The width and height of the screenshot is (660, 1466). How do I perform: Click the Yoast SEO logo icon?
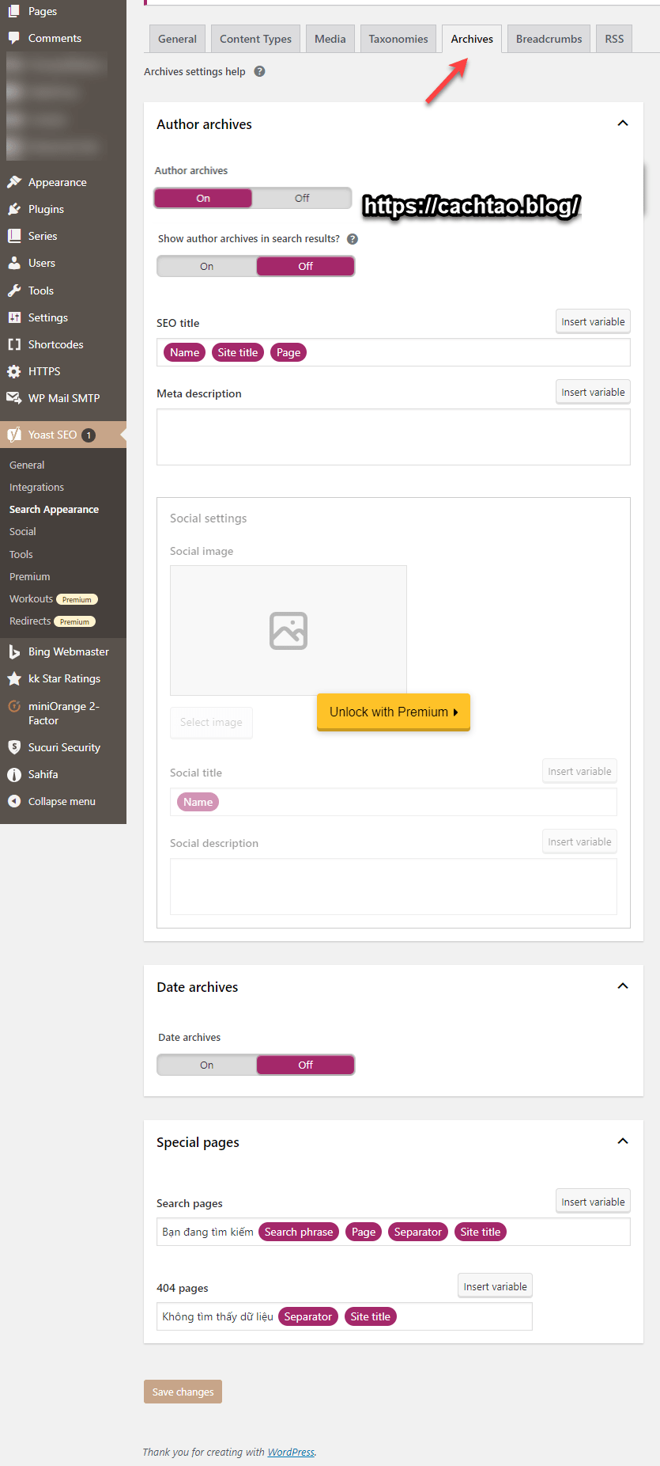point(14,435)
